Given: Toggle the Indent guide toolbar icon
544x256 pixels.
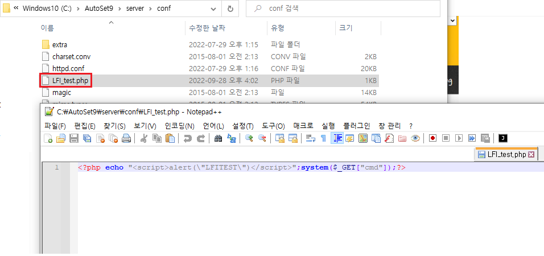Looking at the screenshot, I should tap(337, 138).
